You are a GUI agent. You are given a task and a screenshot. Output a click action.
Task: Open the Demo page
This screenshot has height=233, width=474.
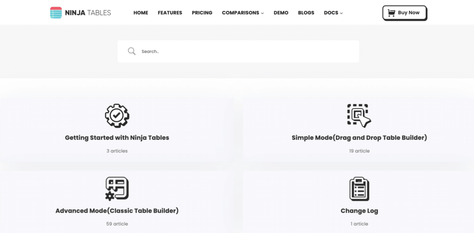coord(281,13)
